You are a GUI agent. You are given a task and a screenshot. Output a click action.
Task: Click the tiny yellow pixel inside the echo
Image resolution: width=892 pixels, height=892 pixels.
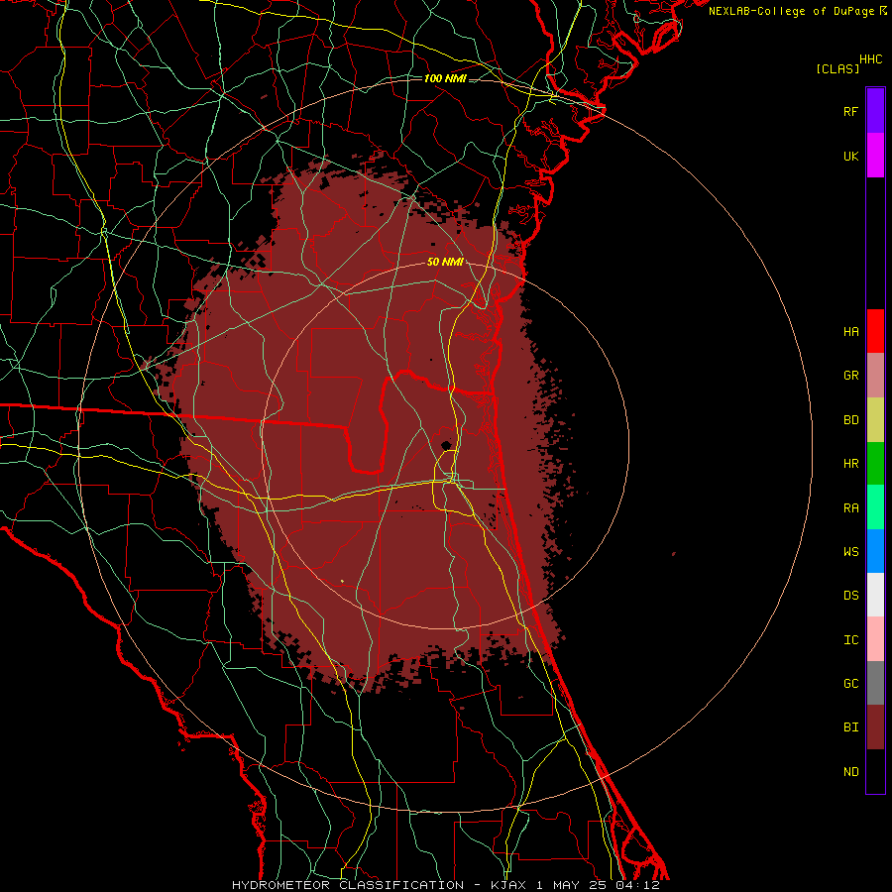[x=343, y=581]
